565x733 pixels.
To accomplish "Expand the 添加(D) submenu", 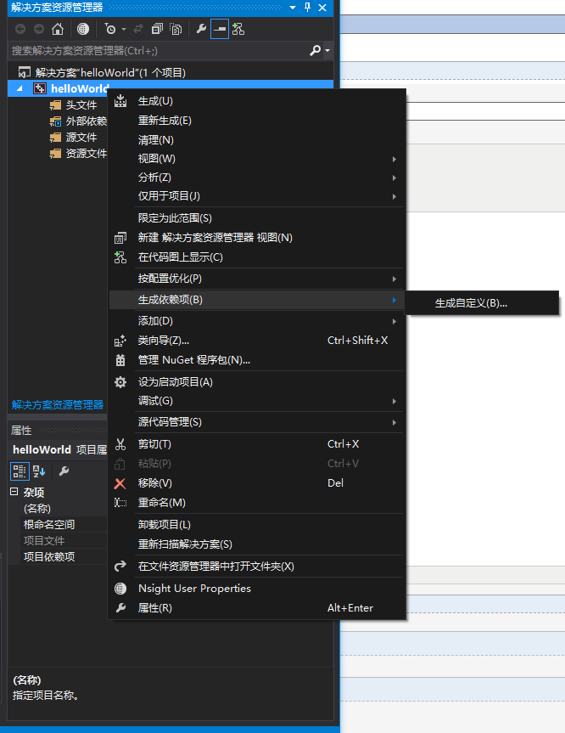I will click(256, 321).
